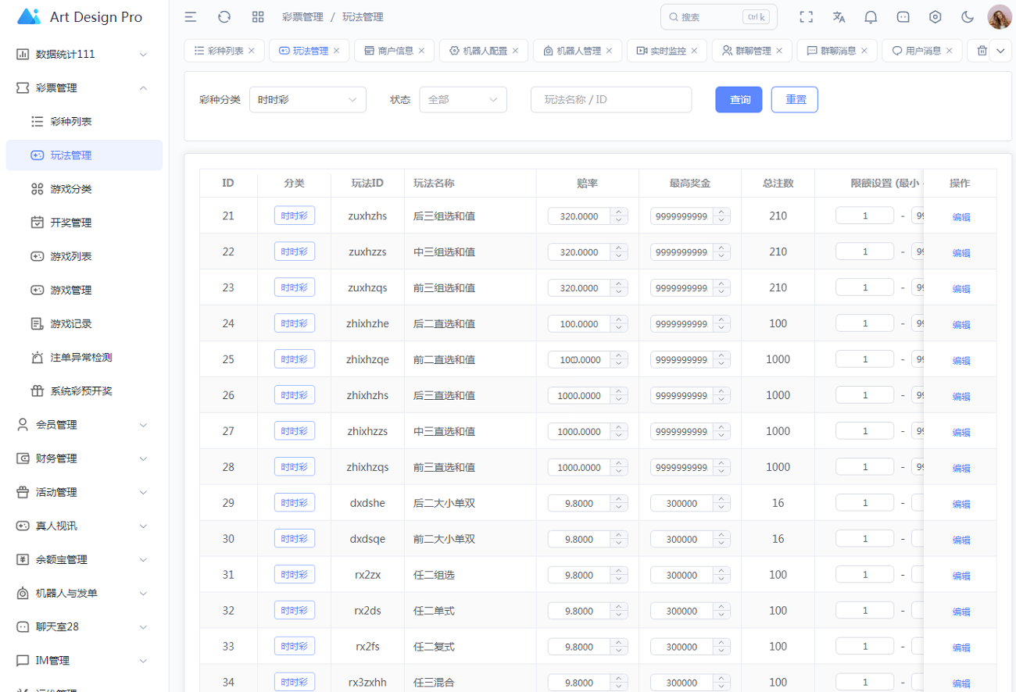Open the settings gear icon in header
Viewport: 1016px width, 692px height.
(x=935, y=17)
